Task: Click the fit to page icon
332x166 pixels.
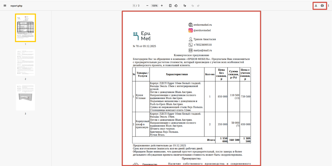Action: [x=170, y=6]
